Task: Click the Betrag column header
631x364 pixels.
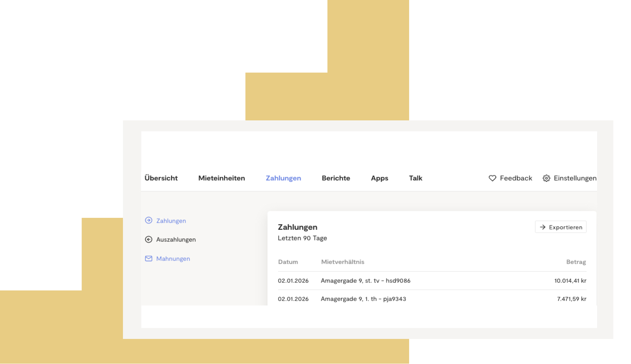Action: coord(576,262)
